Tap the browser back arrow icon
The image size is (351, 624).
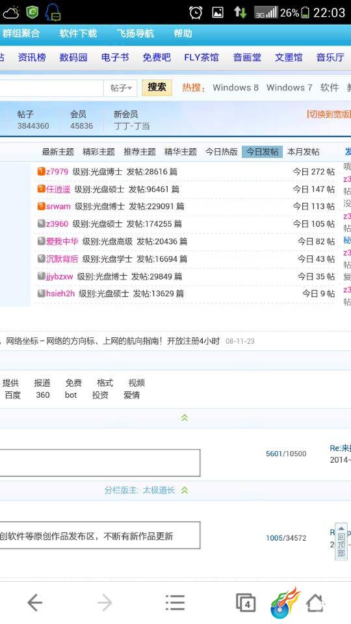coord(34,603)
